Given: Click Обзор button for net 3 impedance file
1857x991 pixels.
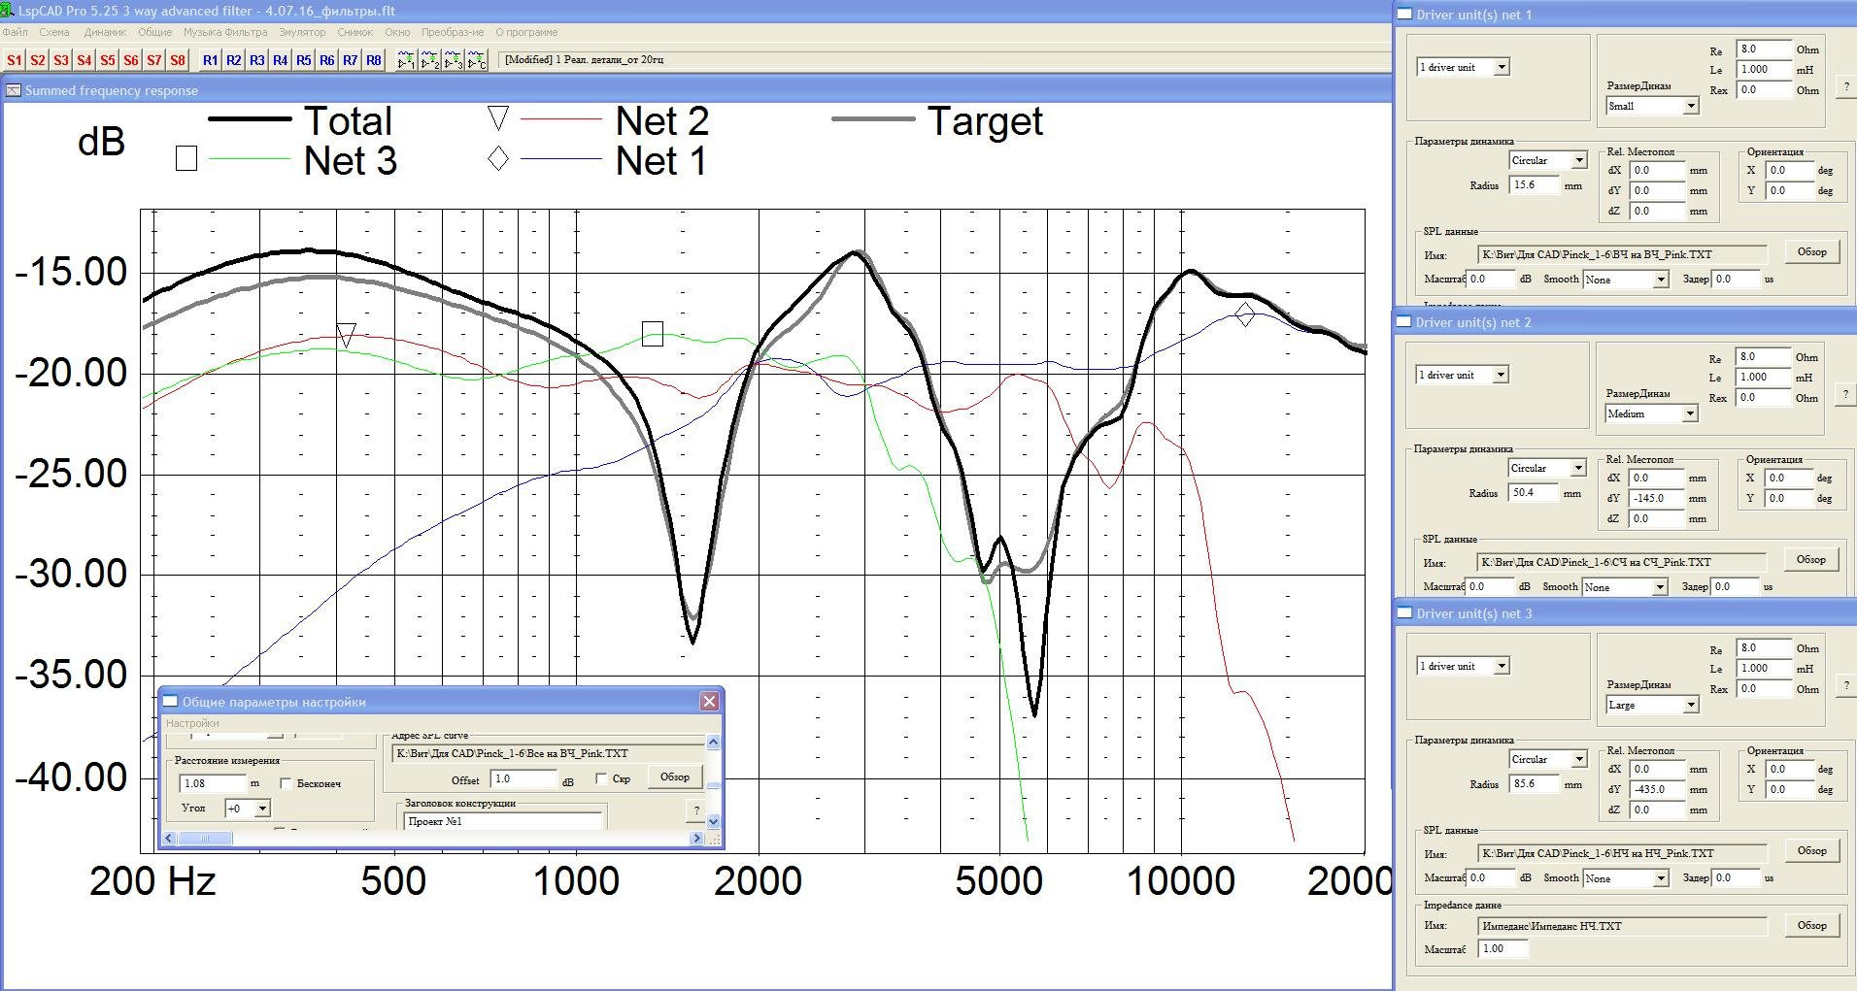Looking at the screenshot, I should pyautogui.click(x=1811, y=925).
